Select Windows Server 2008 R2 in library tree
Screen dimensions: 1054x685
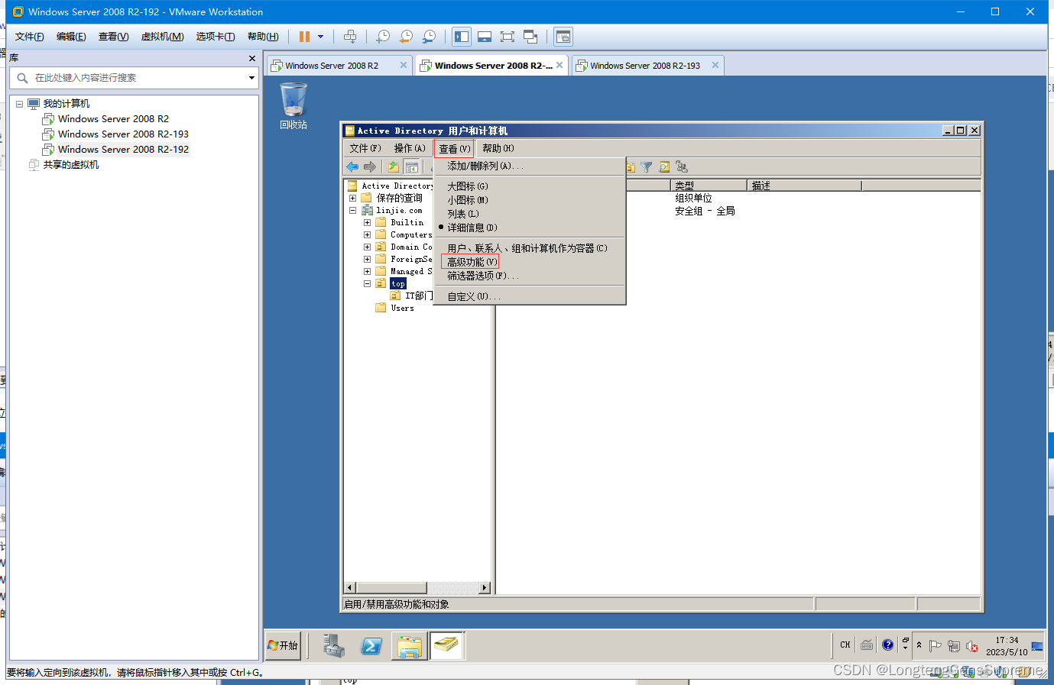click(113, 119)
